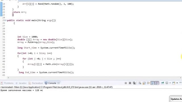This screenshot has width=182, height=102.
Task: Click the Terminate button in the Console toolbar
Action: 126,83
